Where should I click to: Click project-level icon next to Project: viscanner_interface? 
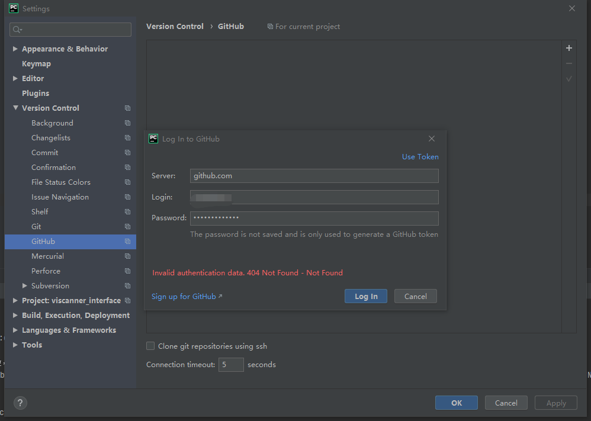pos(127,300)
